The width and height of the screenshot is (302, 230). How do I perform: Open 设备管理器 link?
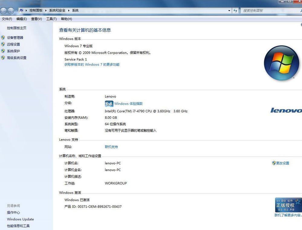15,38
